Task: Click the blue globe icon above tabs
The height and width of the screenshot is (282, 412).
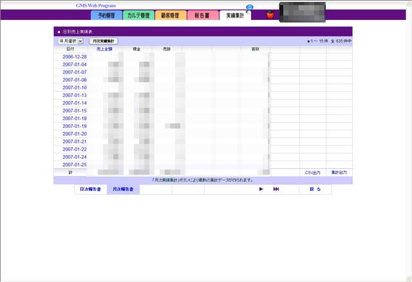Action: 249,8
